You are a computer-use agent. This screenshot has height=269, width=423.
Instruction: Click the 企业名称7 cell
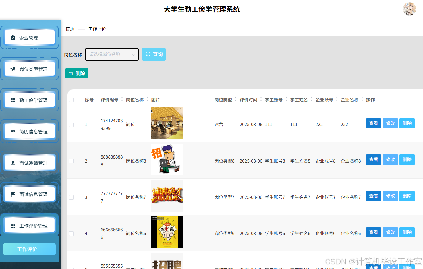click(351, 197)
